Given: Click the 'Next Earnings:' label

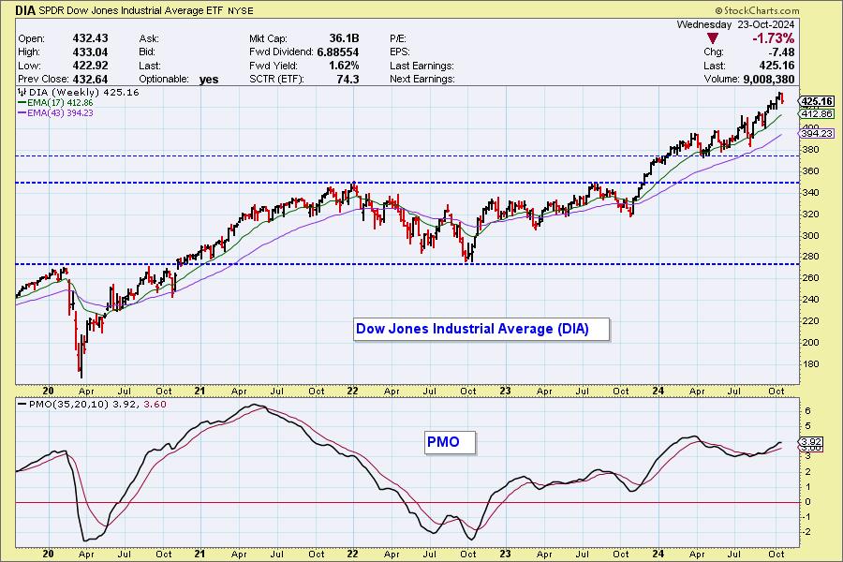Looking at the screenshot, I should (422, 79).
